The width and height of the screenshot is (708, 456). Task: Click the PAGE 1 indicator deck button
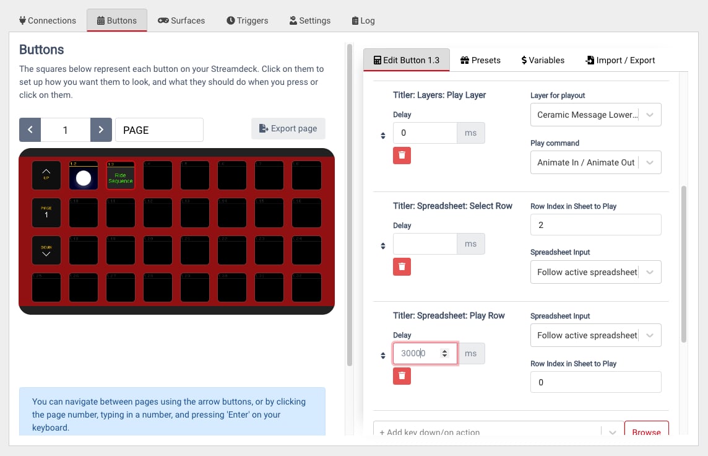click(x=46, y=213)
